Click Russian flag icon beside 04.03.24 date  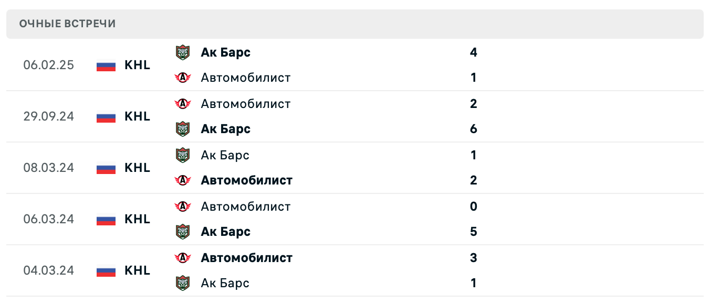click(106, 271)
